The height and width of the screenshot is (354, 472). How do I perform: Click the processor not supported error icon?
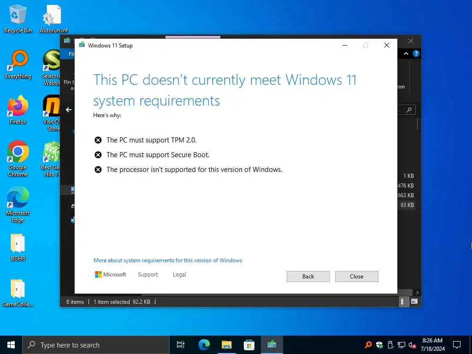click(x=98, y=170)
